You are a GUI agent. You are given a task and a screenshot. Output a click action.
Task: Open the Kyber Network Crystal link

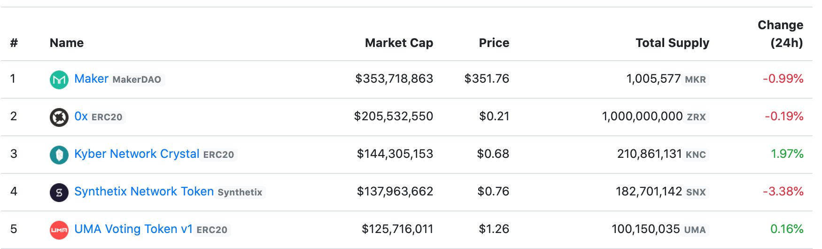pyautogui.click(x=137, y=154)
